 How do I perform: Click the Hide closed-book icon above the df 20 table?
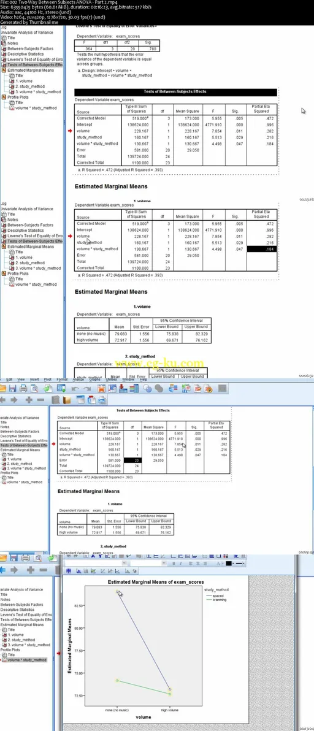click(55, 400)
